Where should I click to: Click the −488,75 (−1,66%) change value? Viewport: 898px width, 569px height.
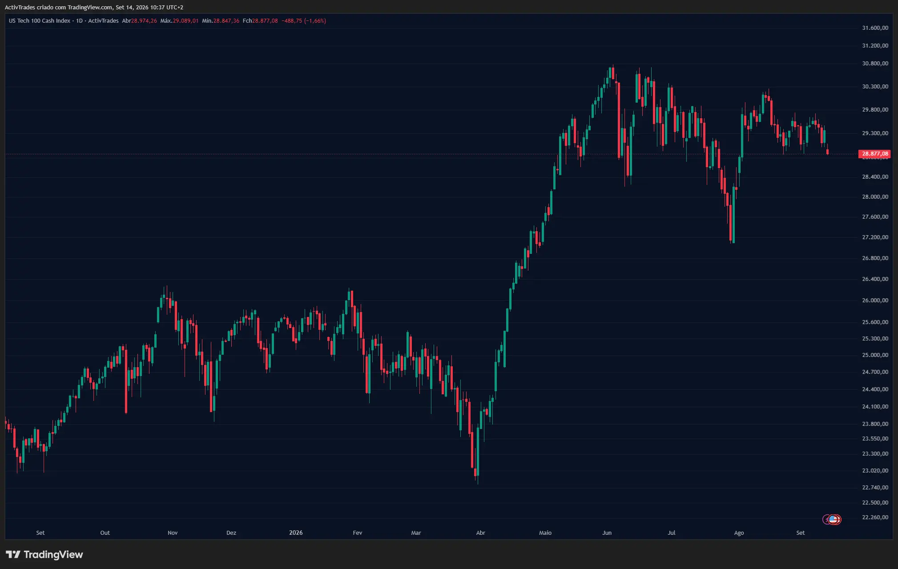(304, 21)
